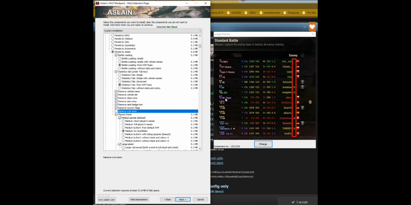Uncheck the Remove country flags checkbox

[x=116, y=108]
